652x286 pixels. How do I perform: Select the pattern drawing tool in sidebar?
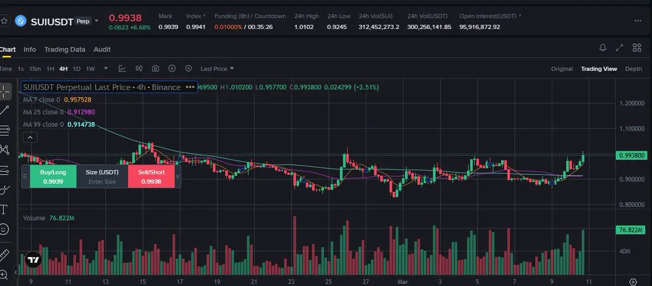(5, 150)
